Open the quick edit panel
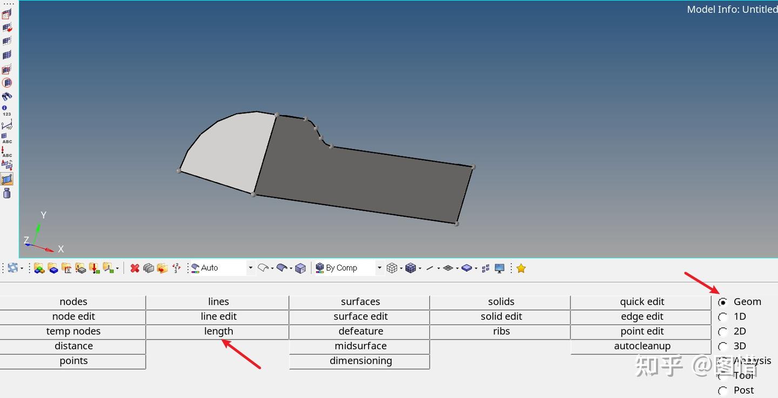 642,301
